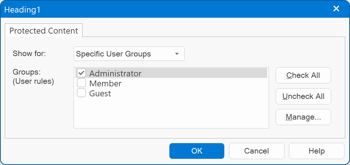Tick the Member group checkbox

click(x=81, y=83)
